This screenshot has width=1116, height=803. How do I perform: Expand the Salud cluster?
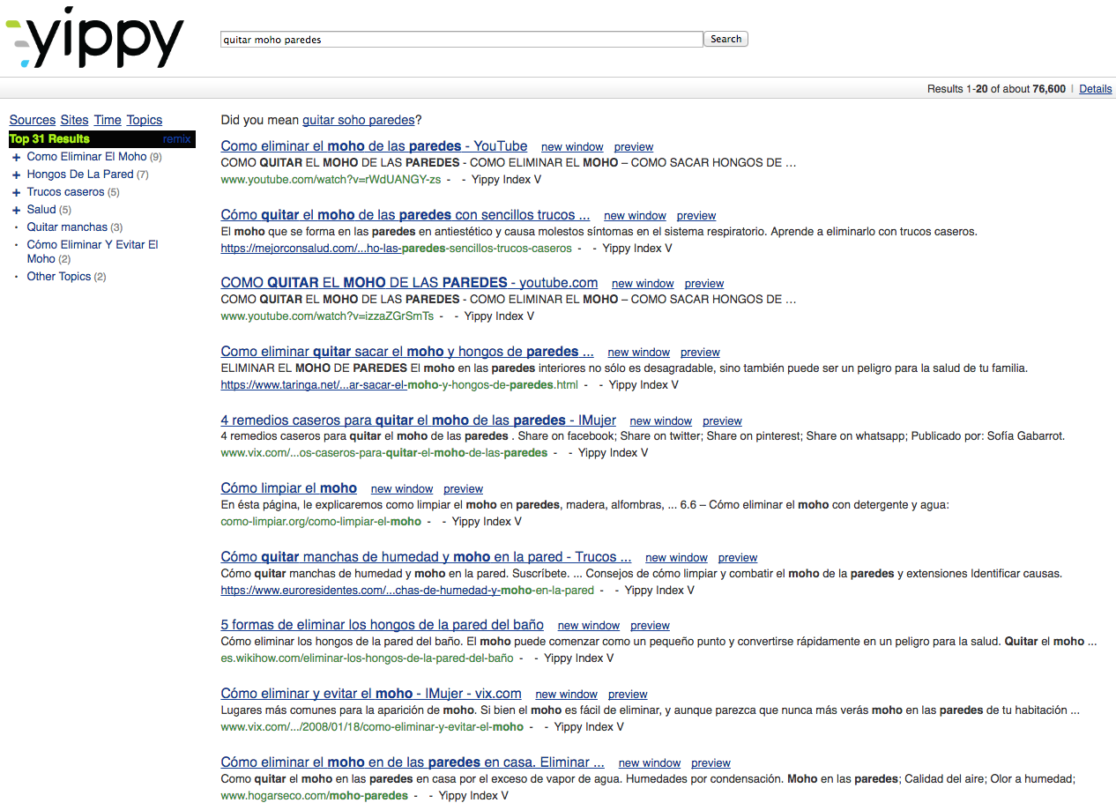click(17, 210)
